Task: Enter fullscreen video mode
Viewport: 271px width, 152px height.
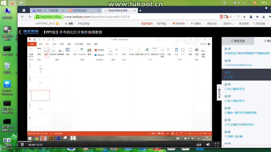Action: 216,145
